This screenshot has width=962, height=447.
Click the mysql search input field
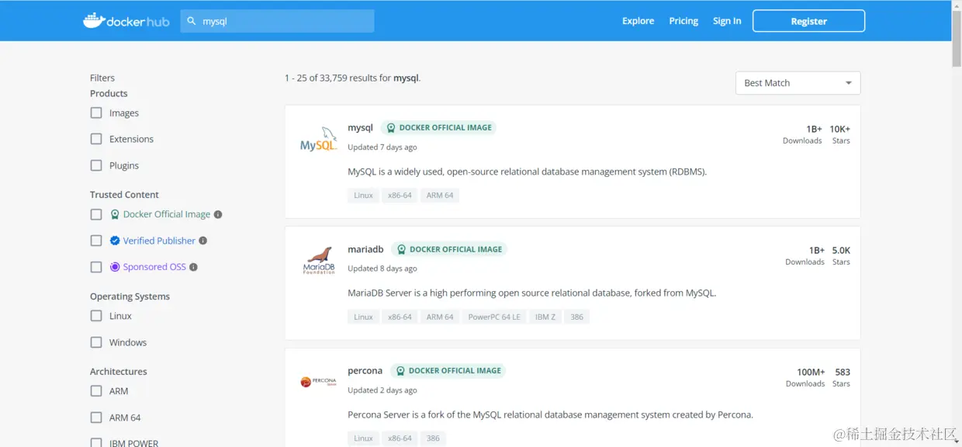283,21
